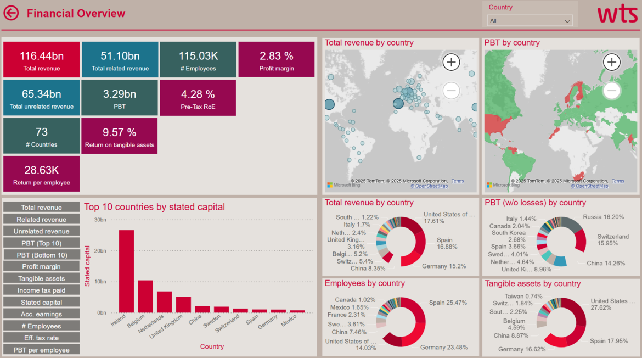Select the Related revenue button
This screenshot has width=642, height=358.
pyautogui.click(x=41, y=219)
